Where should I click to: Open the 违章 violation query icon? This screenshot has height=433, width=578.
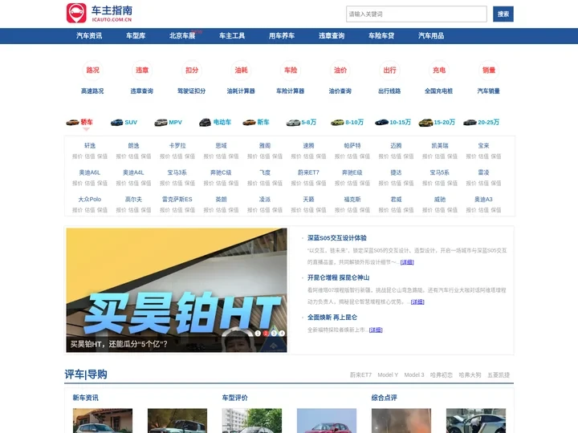coord(142,70)
